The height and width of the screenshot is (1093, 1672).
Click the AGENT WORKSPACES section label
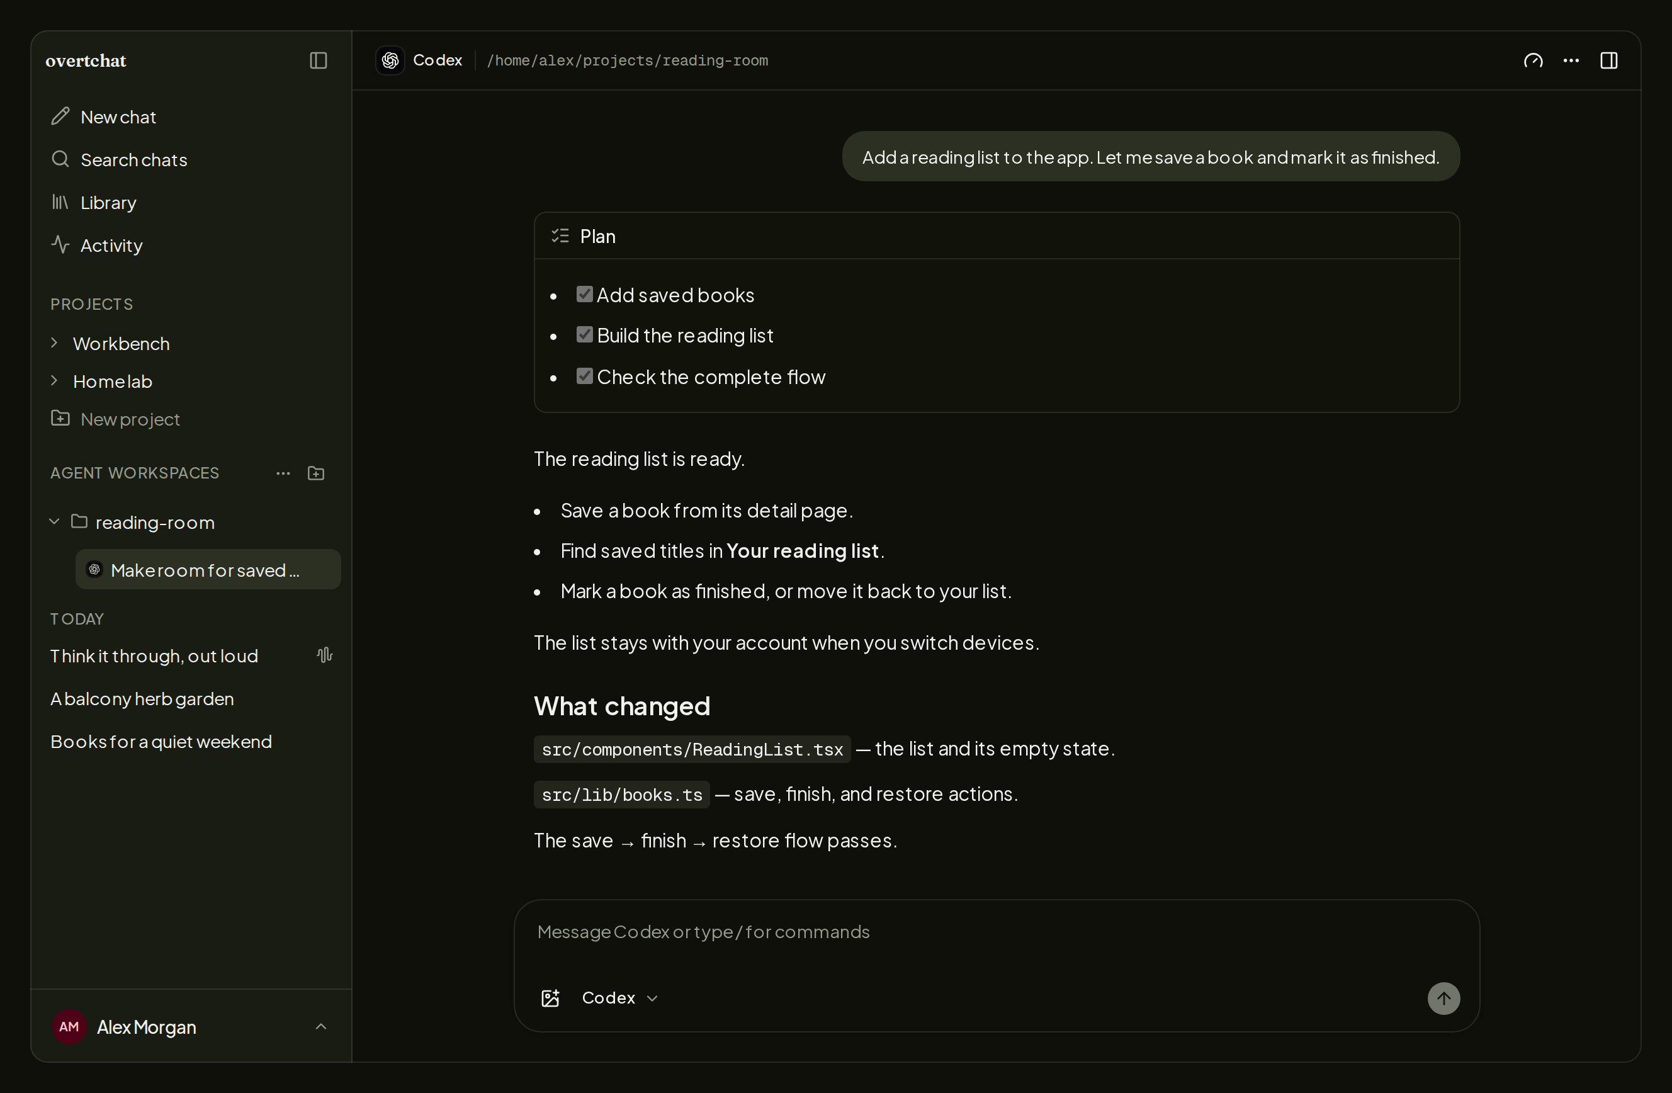[x=134, y=473]
